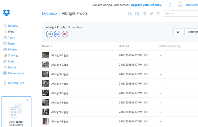198x127 pixels.
Task: Click the trash delete toolbar icon
Action: coord(158,14)
